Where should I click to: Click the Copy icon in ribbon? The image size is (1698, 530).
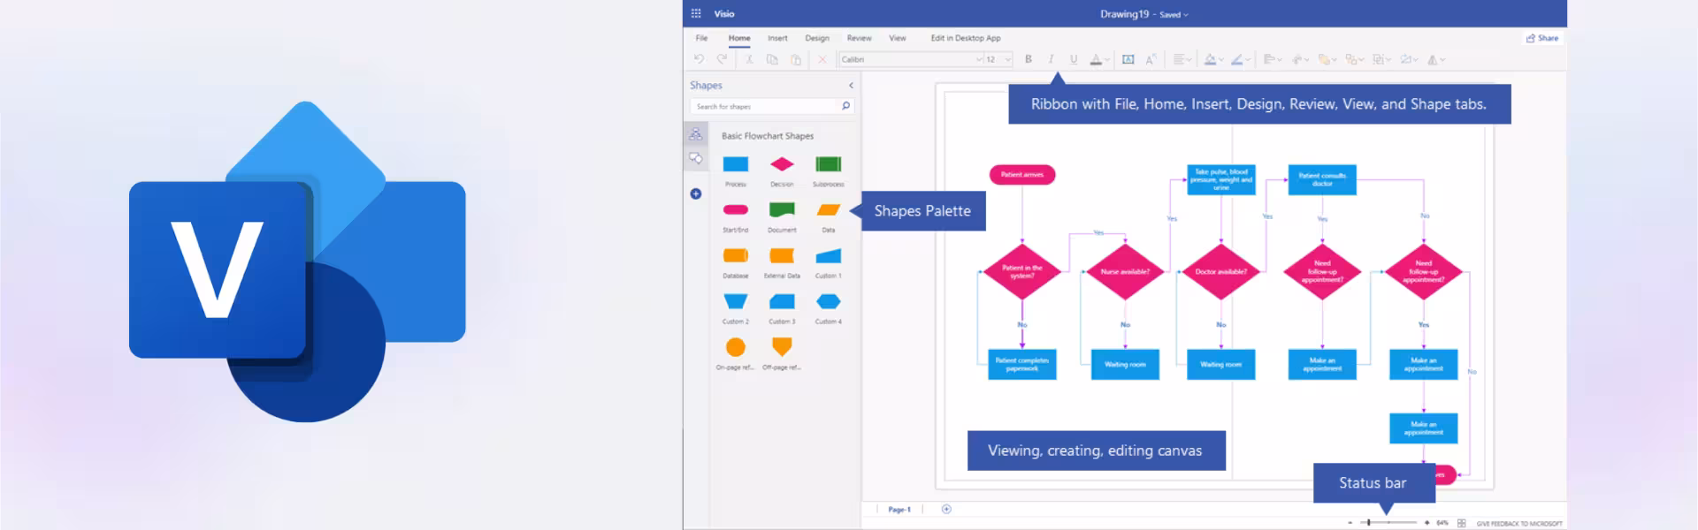772,59
